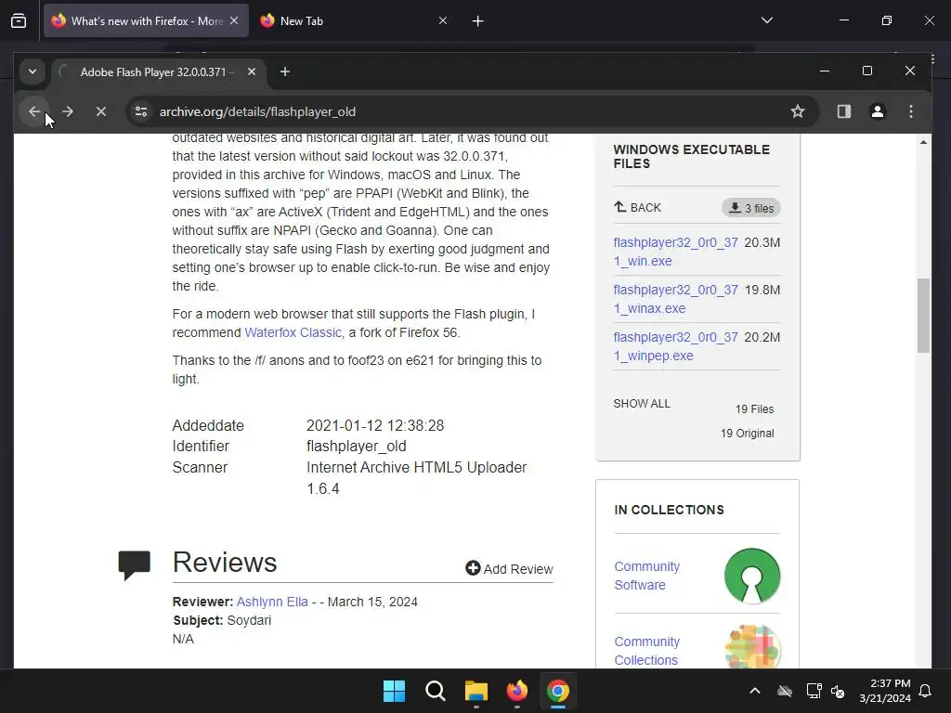Viewport: 951px width, 713px height.
Task: Select the identifier text flashplayer_old
Action: 356,447
